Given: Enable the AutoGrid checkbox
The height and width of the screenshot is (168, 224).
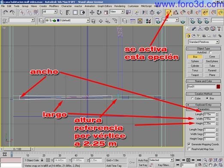Looking at the screenshot, I should pyautogui.click(x=210, y=52).
